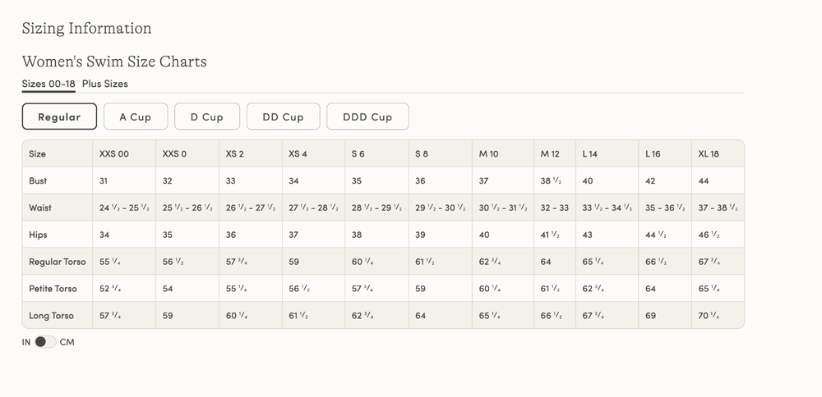This screenshot has width=822, height=397.
Task: Click the Hips row label
Action: click(x=38, y=235)
